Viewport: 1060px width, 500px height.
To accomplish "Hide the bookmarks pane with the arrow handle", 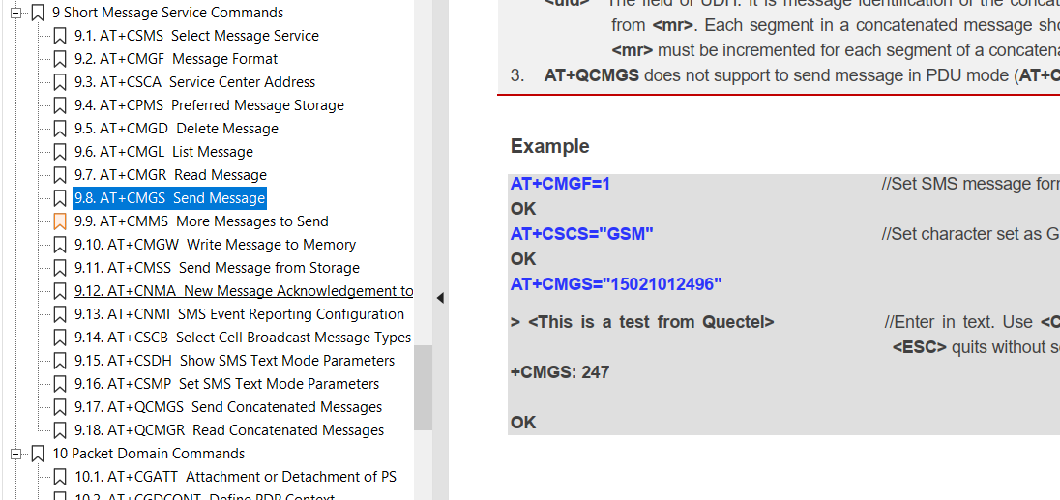I will [x=440, y=297].
